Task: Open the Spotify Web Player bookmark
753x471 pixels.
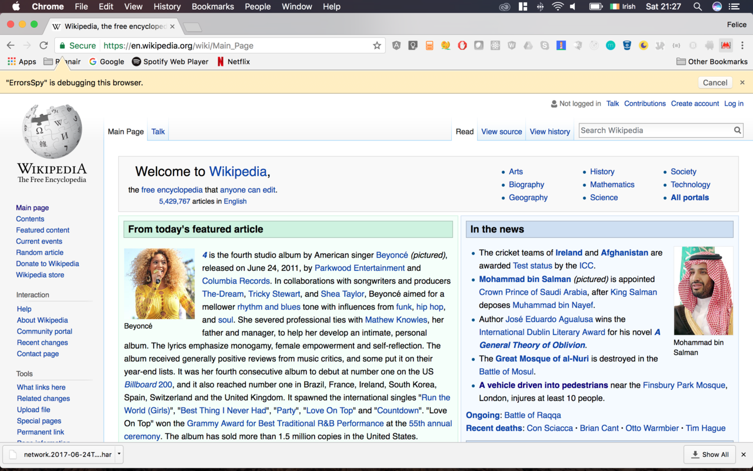Action: coord(169,61)
